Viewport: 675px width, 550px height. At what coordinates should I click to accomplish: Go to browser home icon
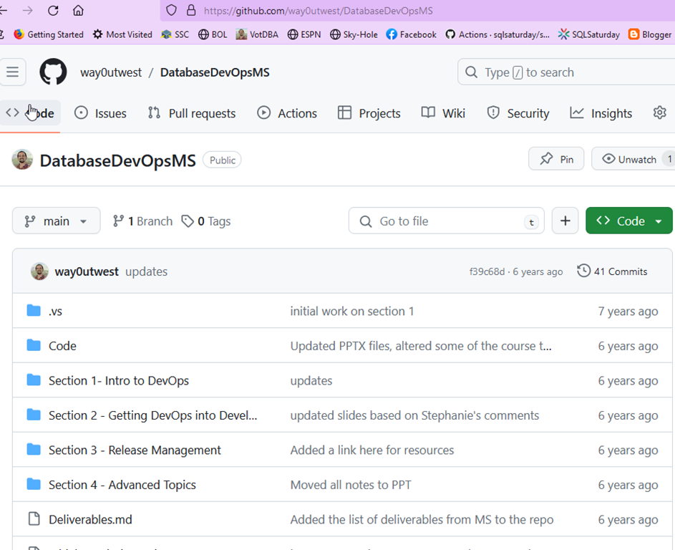click(78, 11)
